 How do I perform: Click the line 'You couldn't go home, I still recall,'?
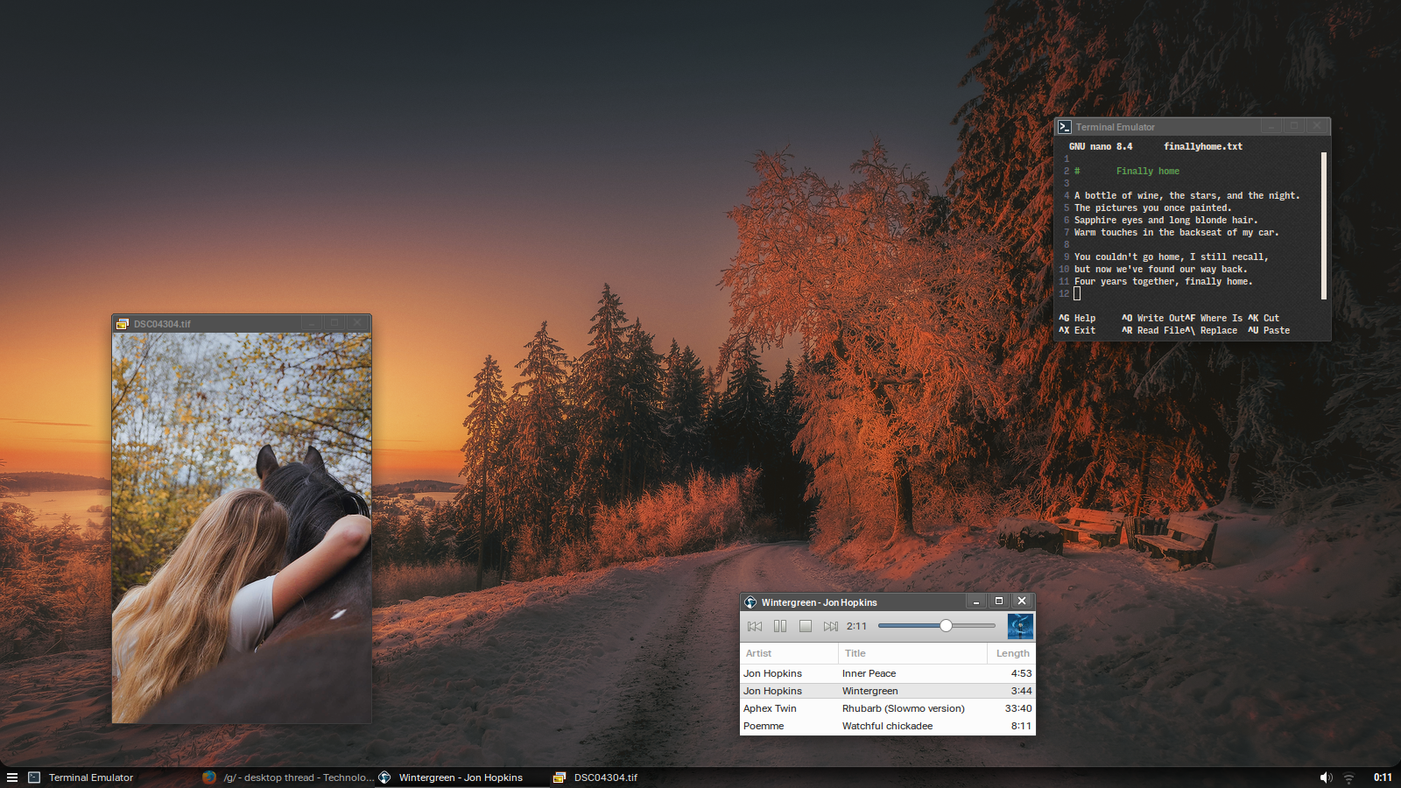pyautogui.click(x=1172, y=257)
